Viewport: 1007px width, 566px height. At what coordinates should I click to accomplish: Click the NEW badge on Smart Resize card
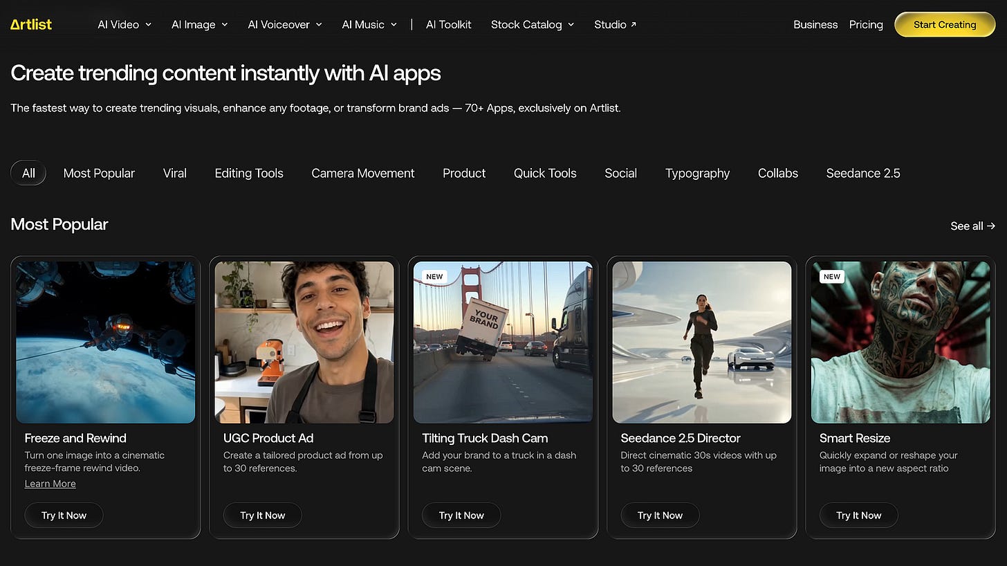click(832, 276)
